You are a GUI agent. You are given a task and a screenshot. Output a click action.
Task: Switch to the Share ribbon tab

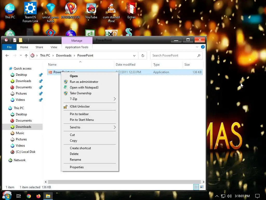pos(39,47)
